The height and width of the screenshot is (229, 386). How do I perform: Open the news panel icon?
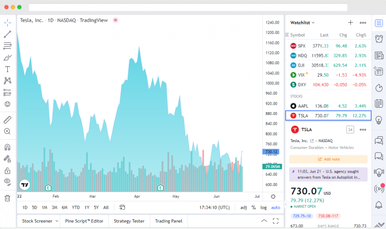(379, 56)
